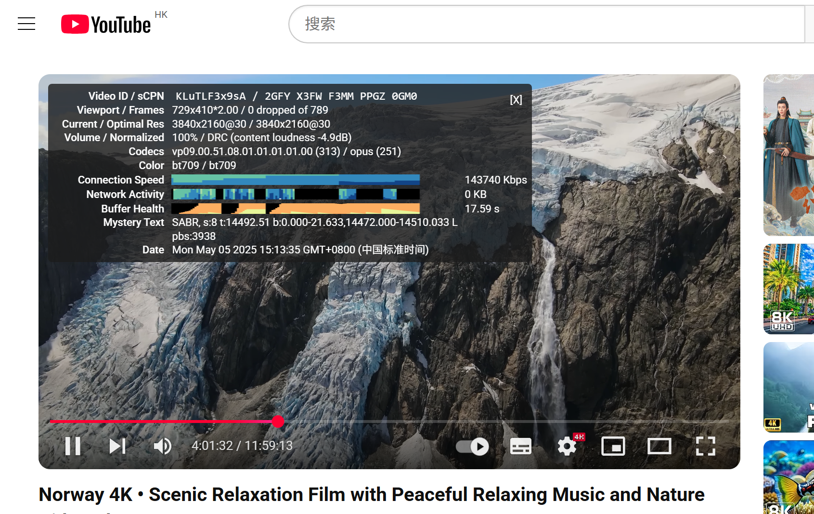Focus the search input field
The height and width of the screenshot is (514, 814).
(x=546, y=24)
